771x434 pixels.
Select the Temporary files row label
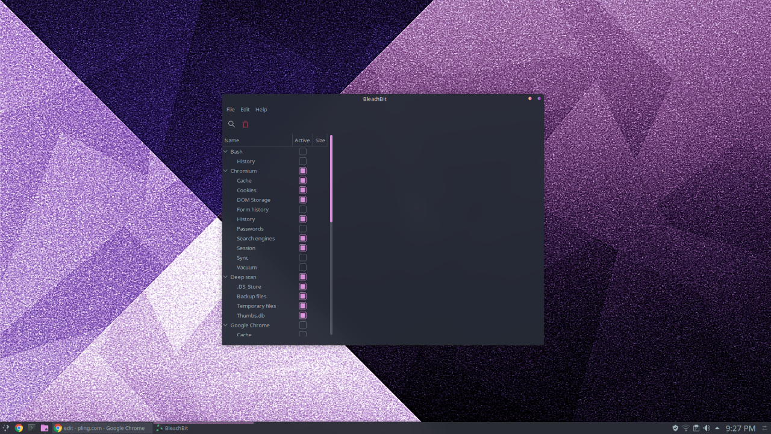tap(256, 306)
